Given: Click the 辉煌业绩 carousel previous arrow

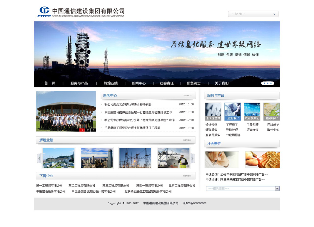Looking at the screenshot, I should pos(39,159).
